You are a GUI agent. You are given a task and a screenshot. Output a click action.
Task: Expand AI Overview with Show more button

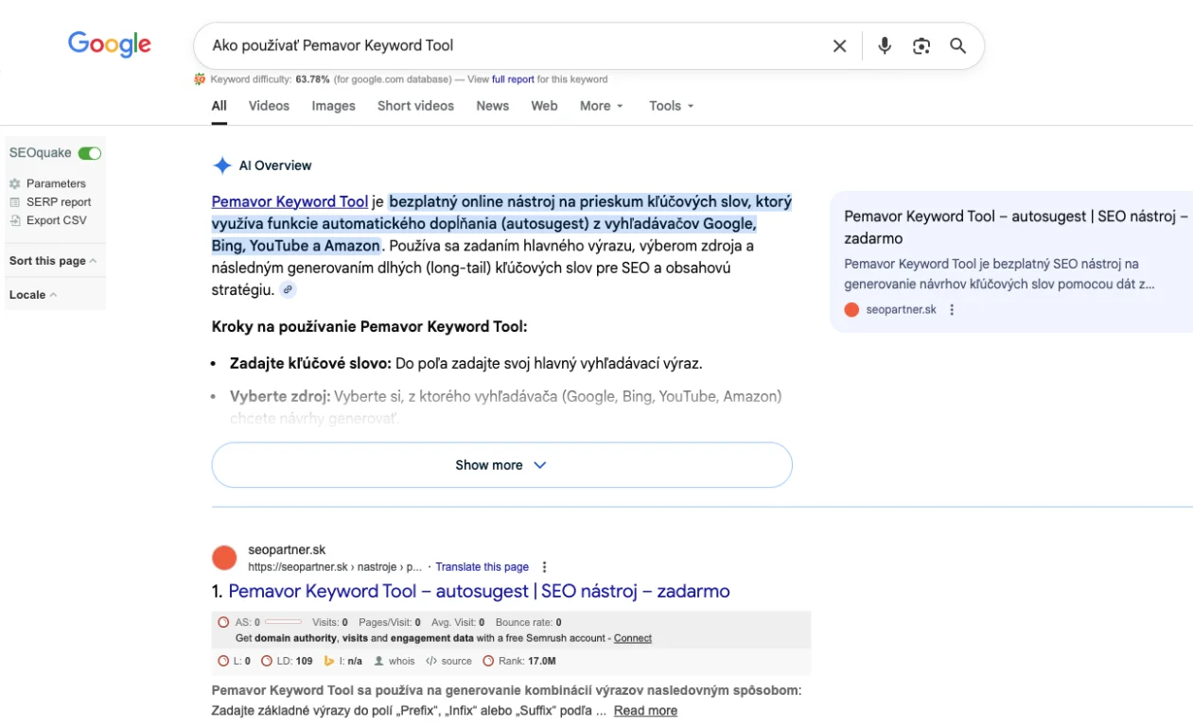[501, 465]
